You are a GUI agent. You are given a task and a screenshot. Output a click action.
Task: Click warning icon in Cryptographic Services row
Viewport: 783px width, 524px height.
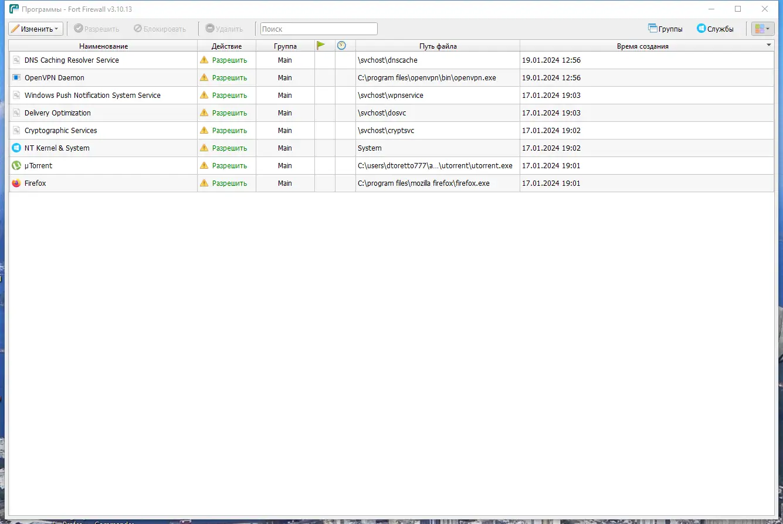pos(204,130)
